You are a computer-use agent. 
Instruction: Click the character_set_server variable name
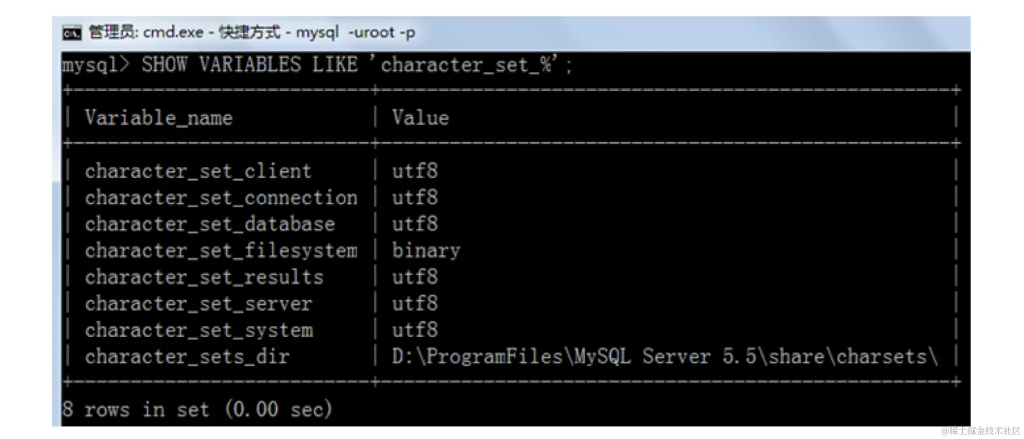point(199,304)
